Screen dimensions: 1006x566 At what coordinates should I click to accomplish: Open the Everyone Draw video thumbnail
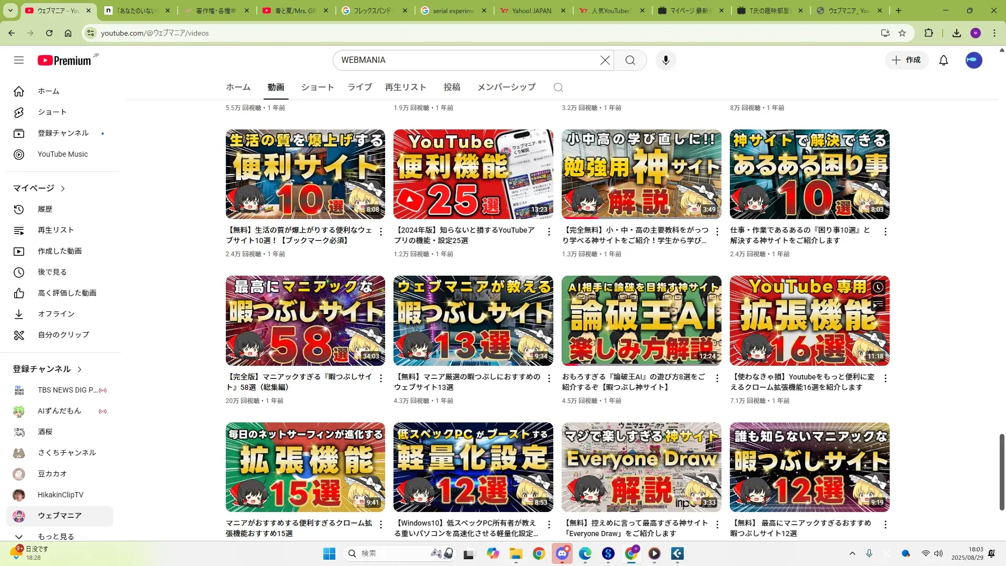[x=641, y=467]
